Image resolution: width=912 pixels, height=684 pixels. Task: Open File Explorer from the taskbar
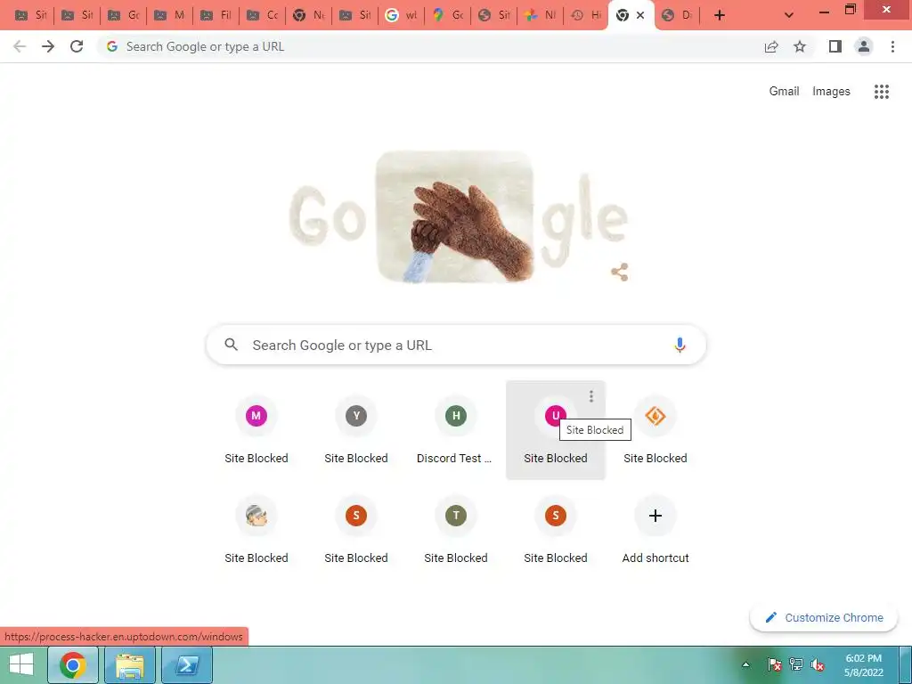click(130, 664)
